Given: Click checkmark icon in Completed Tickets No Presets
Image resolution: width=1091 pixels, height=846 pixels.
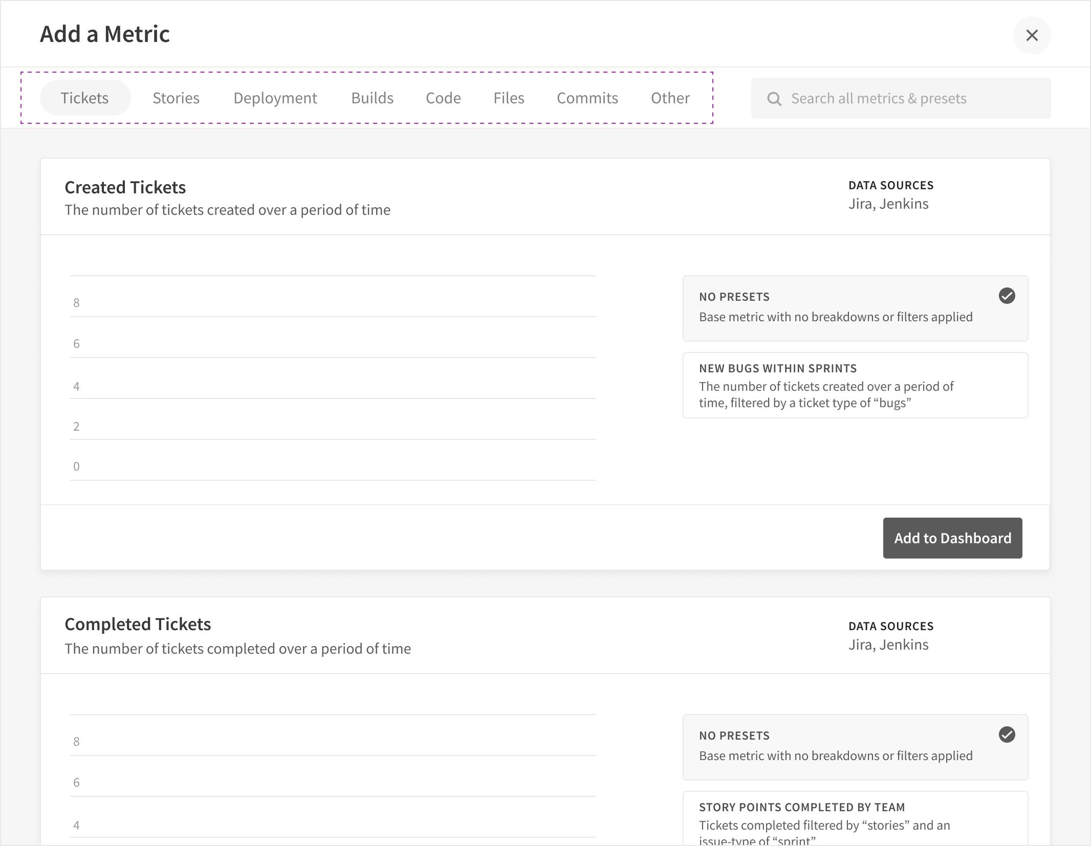Looking at the screenshot, I should pos(1007,734).
